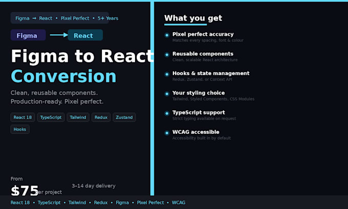
Task: Click the "WCAG accessible" title
Action: pyautogui.click(x=196, y=132)
